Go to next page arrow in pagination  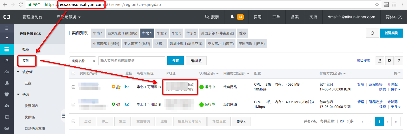[x=387, y=121]
